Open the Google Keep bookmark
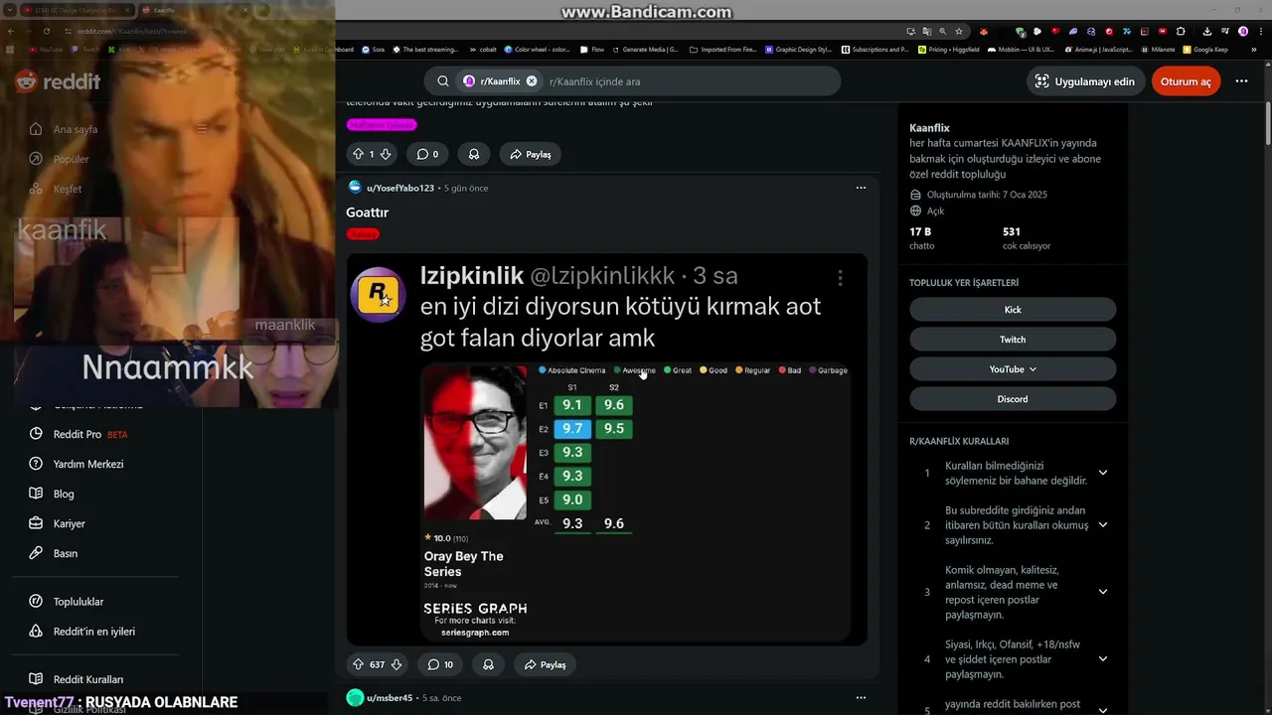Image resolution: width=1272 pixels, height=715 pixels. click(1205, 49)
